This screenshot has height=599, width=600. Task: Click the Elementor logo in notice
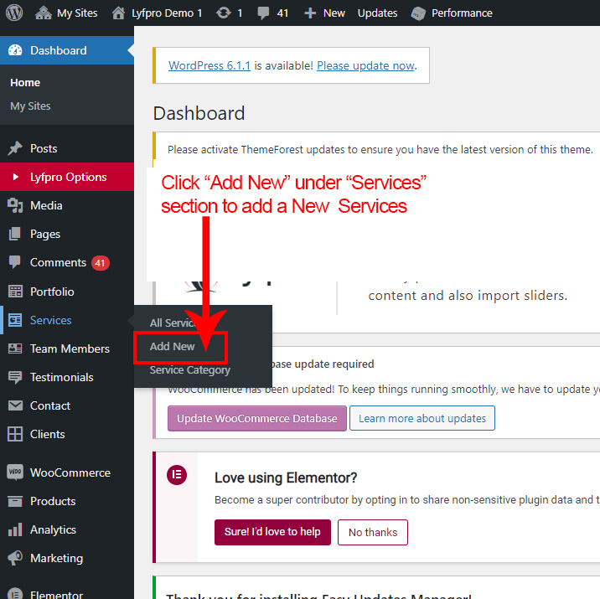pos(177,475)
